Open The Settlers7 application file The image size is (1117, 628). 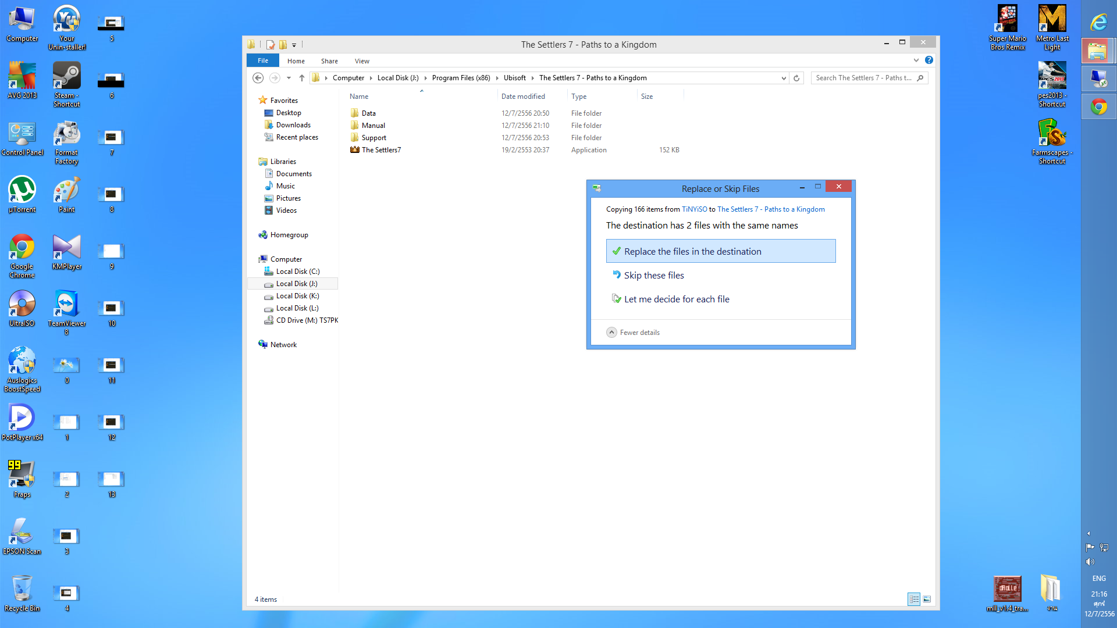pos(381,150)
